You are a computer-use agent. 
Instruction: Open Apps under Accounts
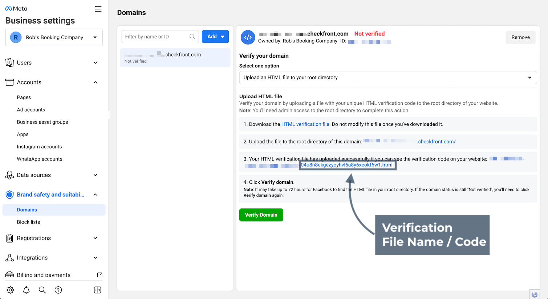23,134
